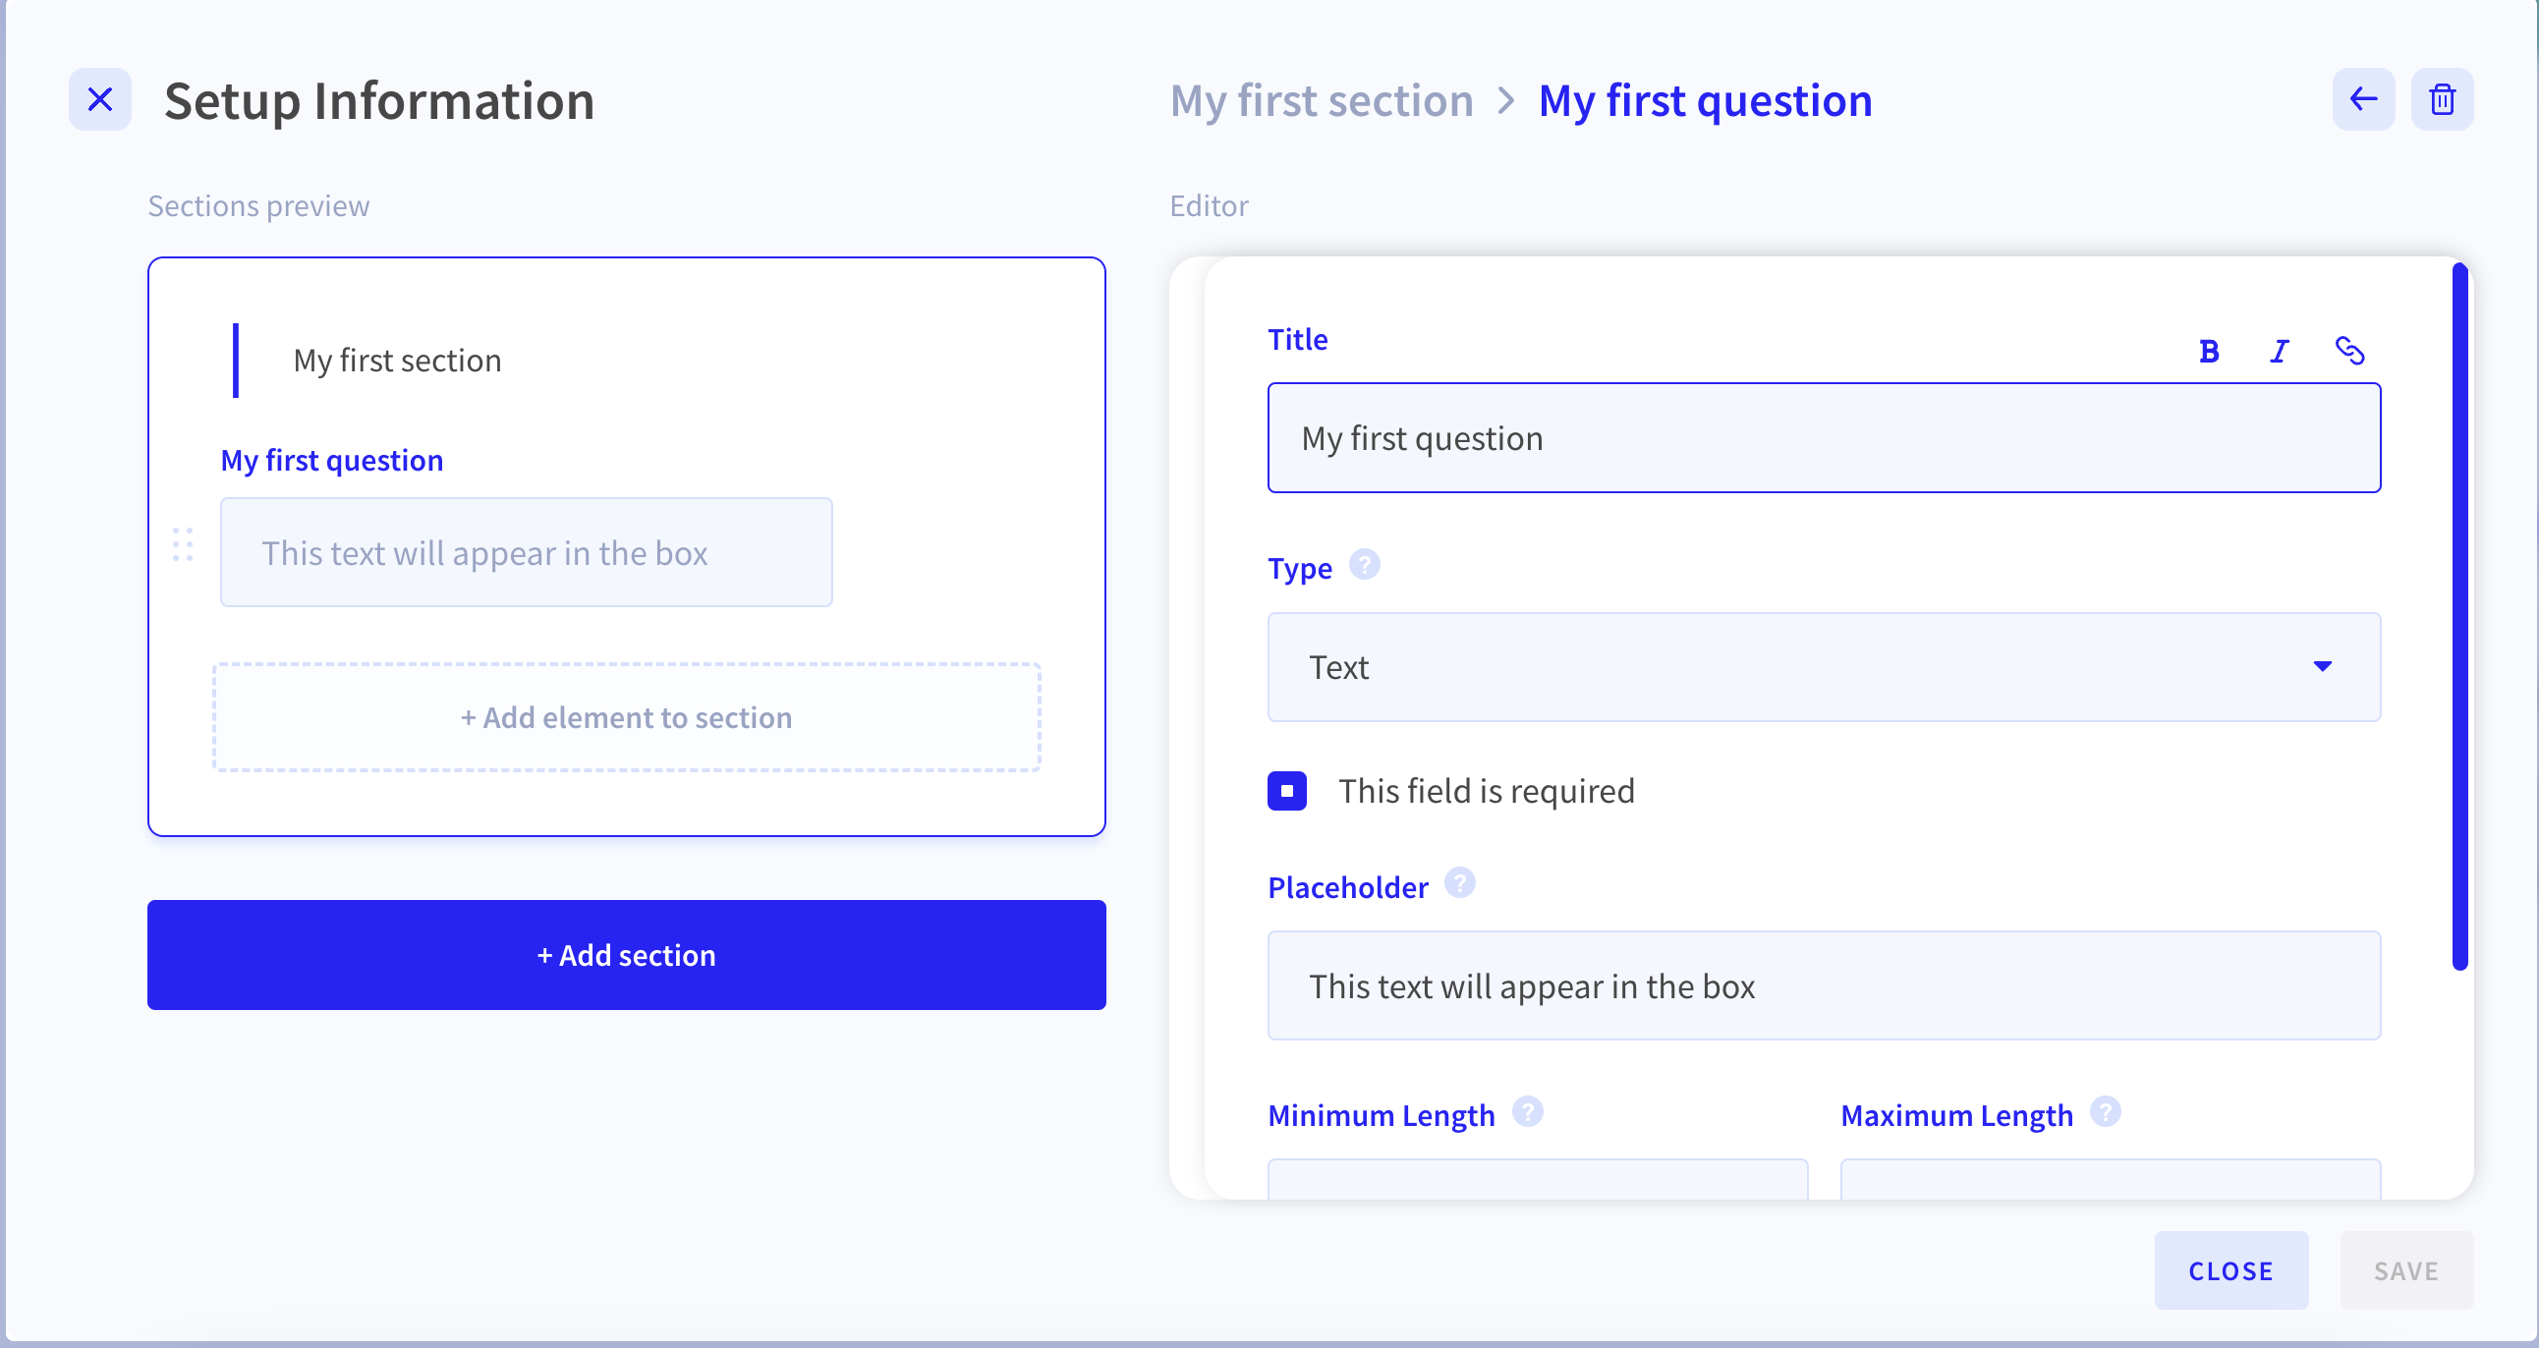2539x1348 pixels.
Task: Insert a link in the title
Action: (2349, 351)
